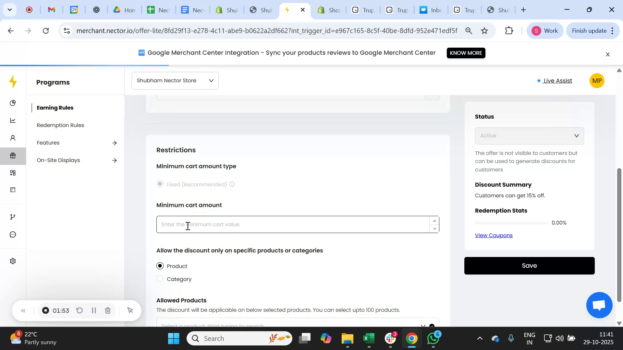
Task: Select the Category radio button
Action: 160,279
